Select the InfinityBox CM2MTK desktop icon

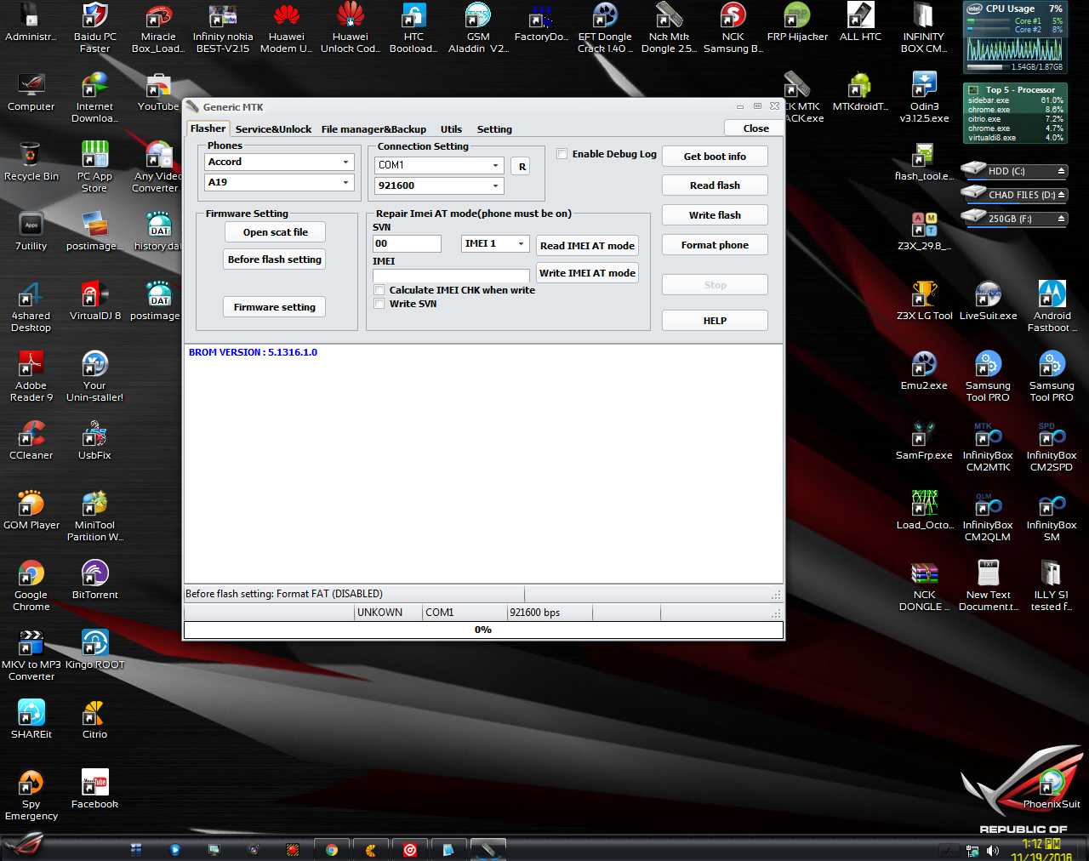click(988, 447)
